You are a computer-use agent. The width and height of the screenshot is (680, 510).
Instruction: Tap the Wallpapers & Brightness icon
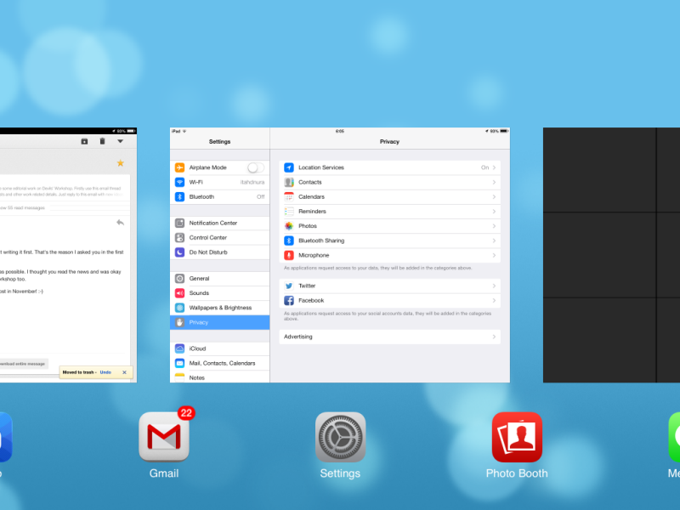pyautogui.click(x=179, y=308)
